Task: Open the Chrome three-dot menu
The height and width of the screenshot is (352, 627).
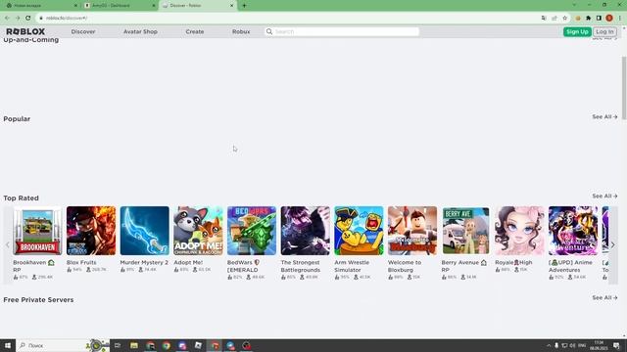Action: (x=620, y=18)
